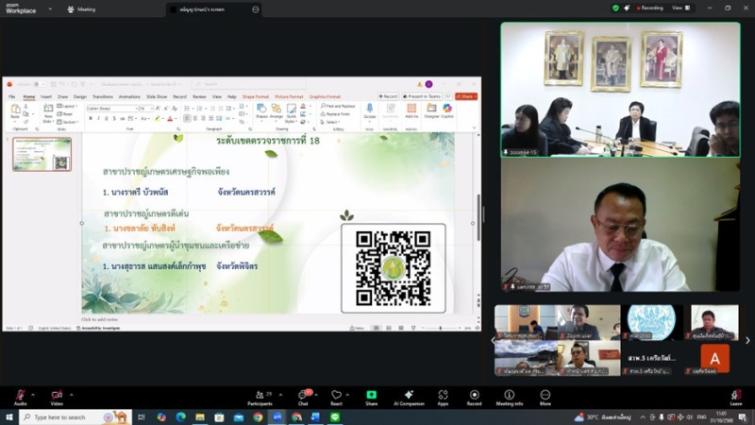
Task: Click the Record button in the Zoom toolbar
Action: [474, 397]
